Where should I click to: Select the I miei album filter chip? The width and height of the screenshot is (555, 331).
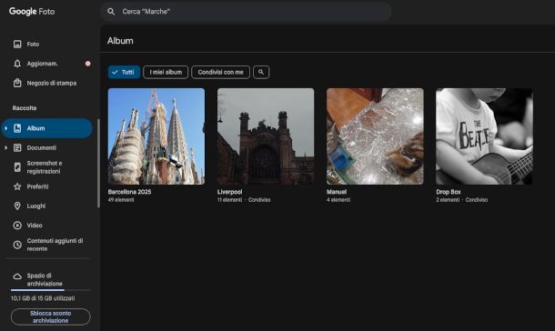point(166,72)
